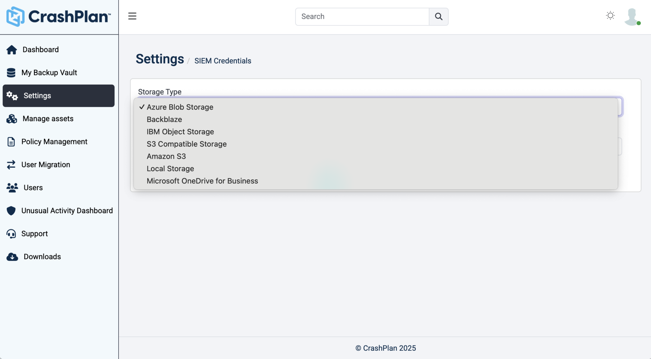This screenshot has height=359, width=651.
Task: Choose Microsoft OneDrive for Business
Action: point(376,181)
